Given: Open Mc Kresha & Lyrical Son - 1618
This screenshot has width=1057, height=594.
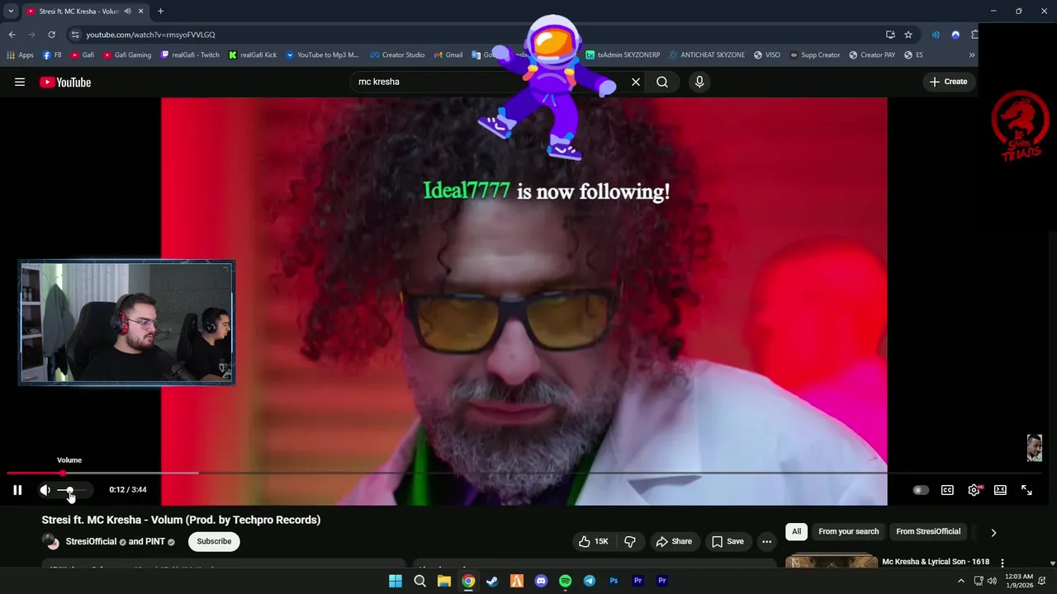Looking at the screenshot, I should 935,562.
